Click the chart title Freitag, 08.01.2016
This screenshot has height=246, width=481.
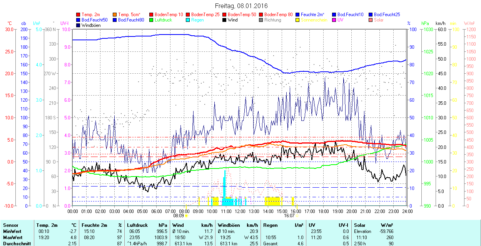(x=241, y=6)
